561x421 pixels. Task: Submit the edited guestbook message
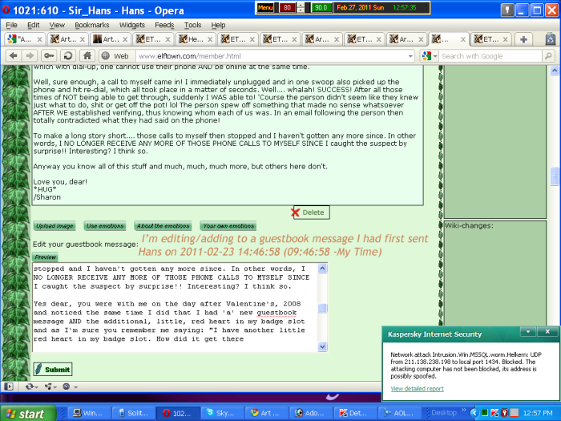53,370
